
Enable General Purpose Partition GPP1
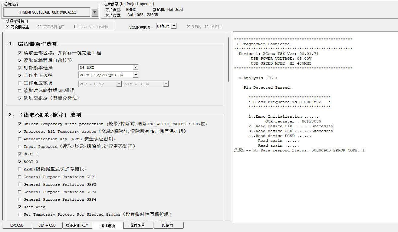point(20,177)
